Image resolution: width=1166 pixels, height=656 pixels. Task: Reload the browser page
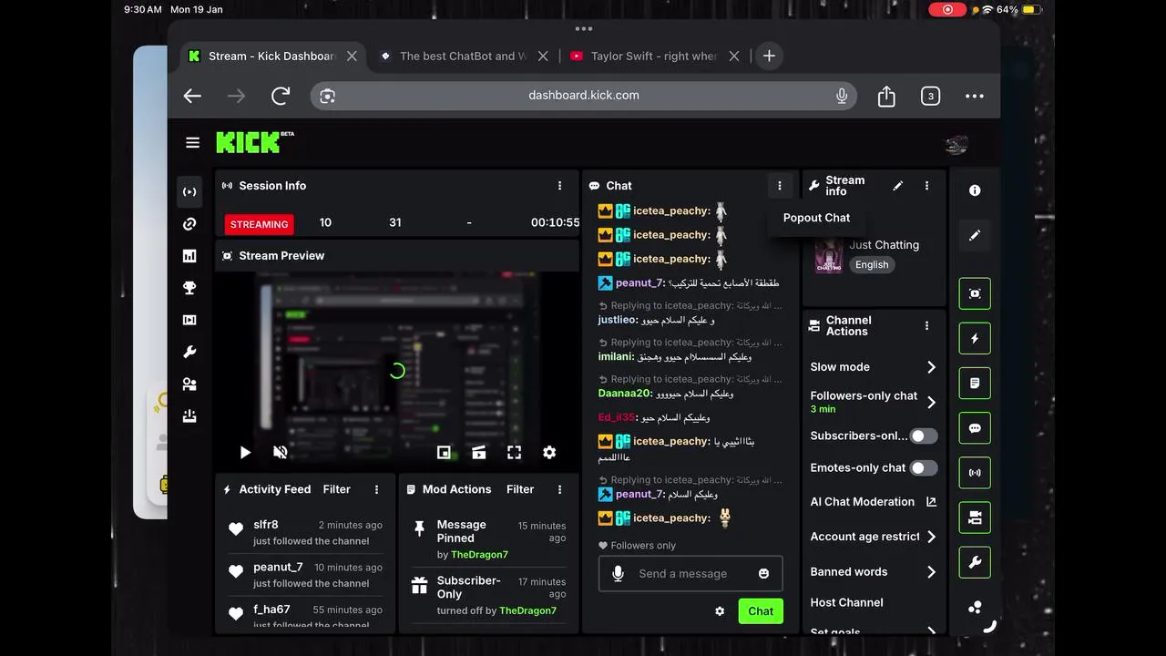coord(281,96)
